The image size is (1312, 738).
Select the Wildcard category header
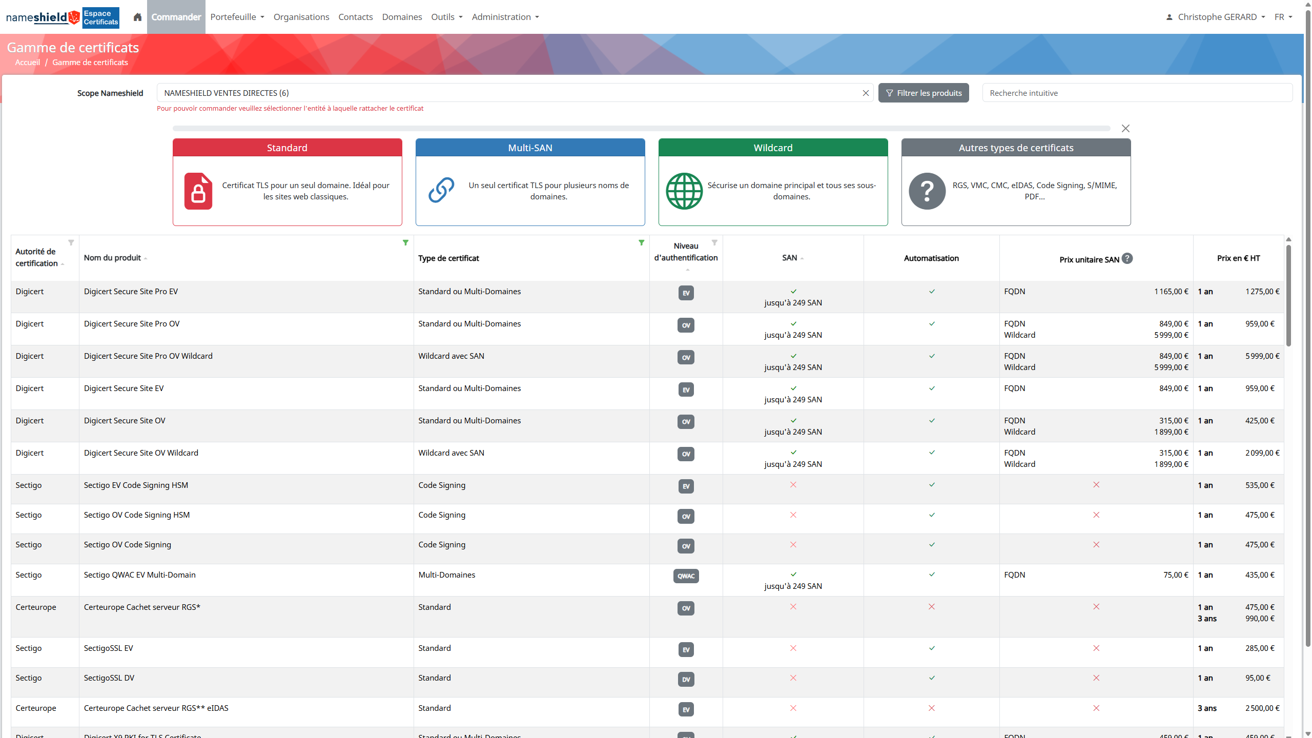click(x=773, y=148)
